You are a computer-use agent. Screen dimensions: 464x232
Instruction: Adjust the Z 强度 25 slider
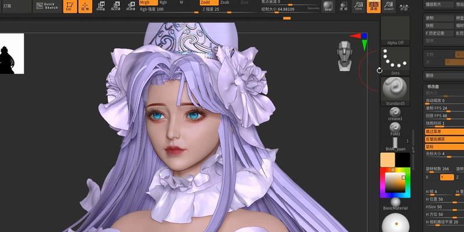pos(230,10)
